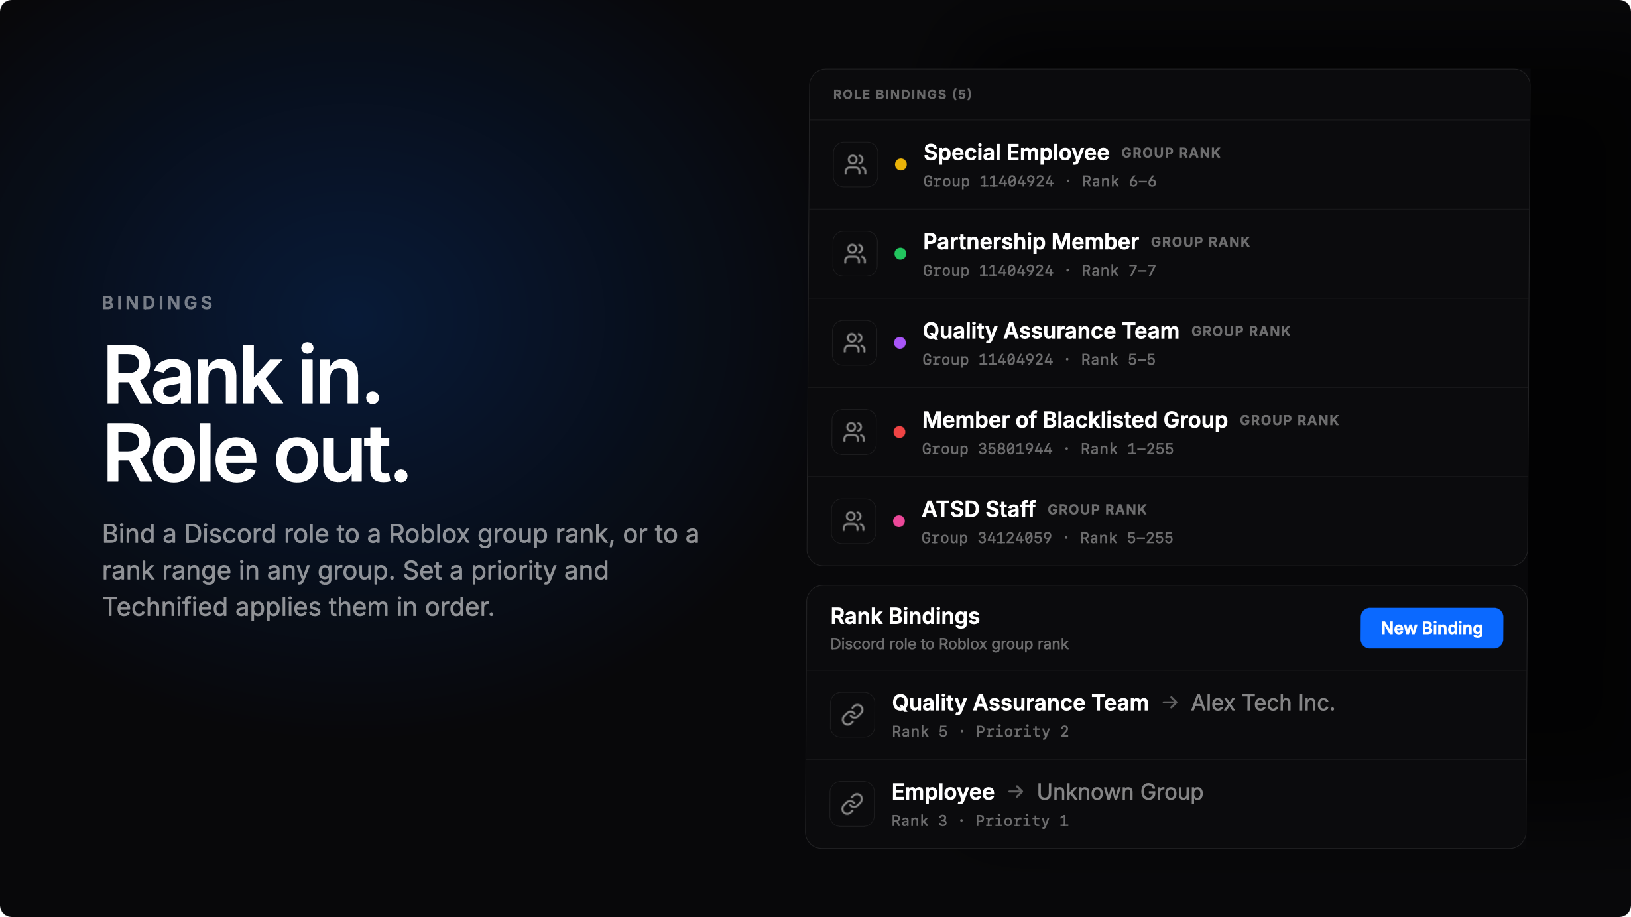This screenshot has height=917, width=1631.
Task: Click the 'Group 11404924 · Rank 7–7' details
Action: tap(1039, 271)
